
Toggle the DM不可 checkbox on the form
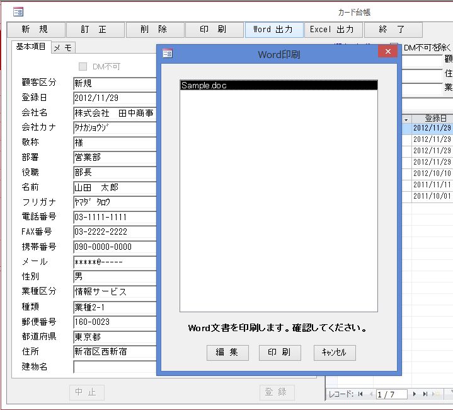click(x=83, y=67)
